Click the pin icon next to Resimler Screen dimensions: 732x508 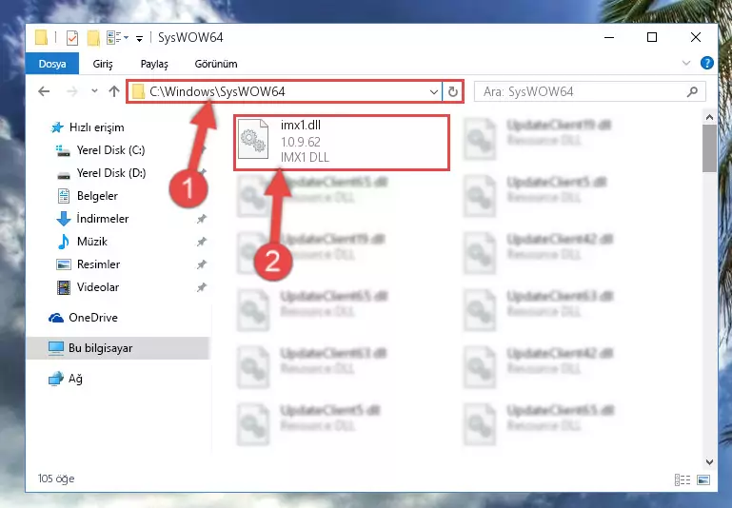201,264
